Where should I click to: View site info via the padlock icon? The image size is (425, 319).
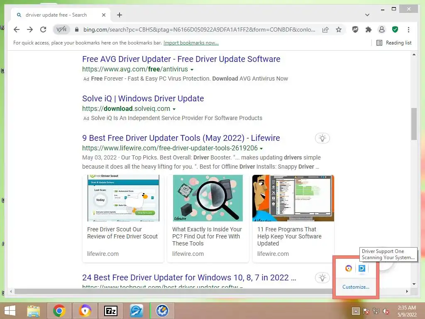point(77,29)
